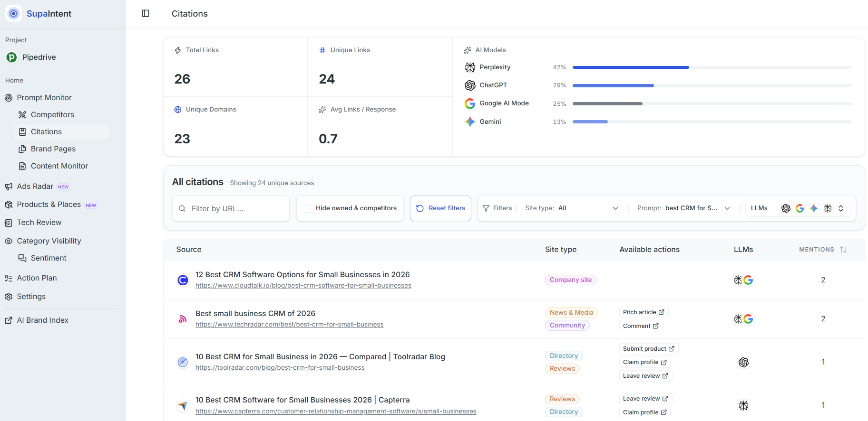Screen dimensions: 868x421
Task: Click Claim profile for Toolradar
Action: coord(645,362)
